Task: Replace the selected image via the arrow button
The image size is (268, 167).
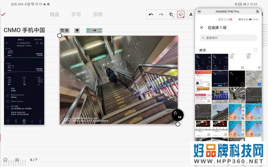Action: click(x=94, y=30)
